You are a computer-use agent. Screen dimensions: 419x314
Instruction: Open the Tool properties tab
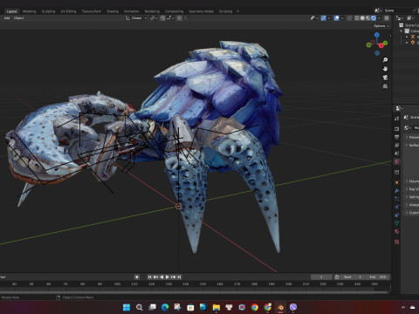(x=396, y=119)
